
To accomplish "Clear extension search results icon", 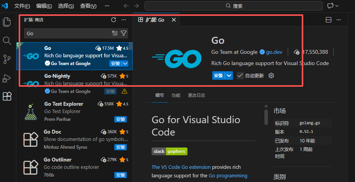I will pyautogui.click(x=115, y=33).
